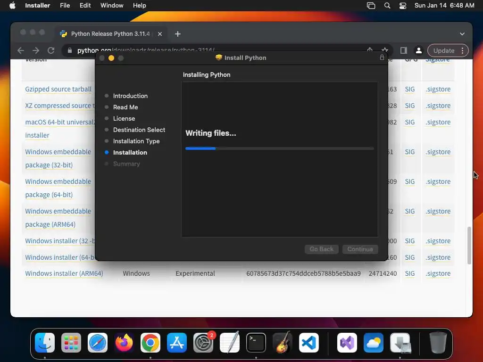Open SIG link for Gzipped source tarball

click(410, 89)
